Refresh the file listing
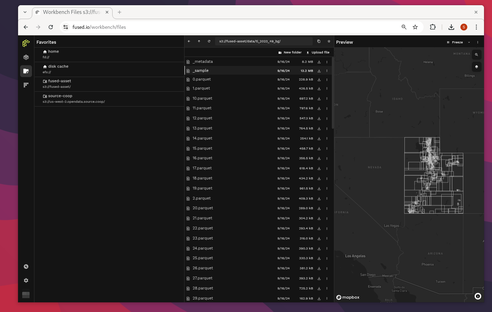Screen dimensions: 492x312 pyautogui.click(x=209, y=41)
